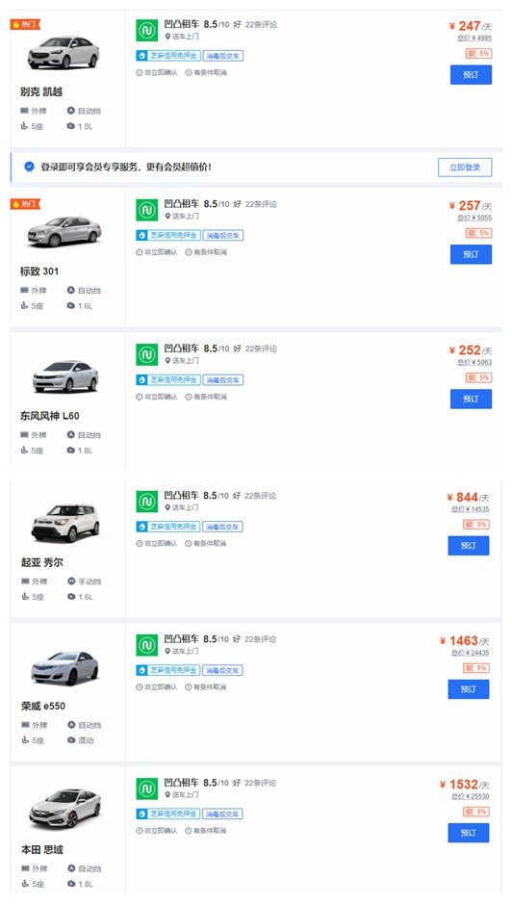Click the 起亚 秀尔 car image

[65, 522]
